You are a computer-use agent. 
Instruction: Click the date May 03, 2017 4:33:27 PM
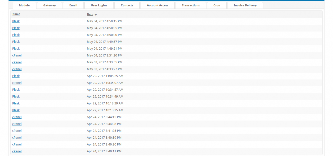pyautogui.click(x=105, y=69)
